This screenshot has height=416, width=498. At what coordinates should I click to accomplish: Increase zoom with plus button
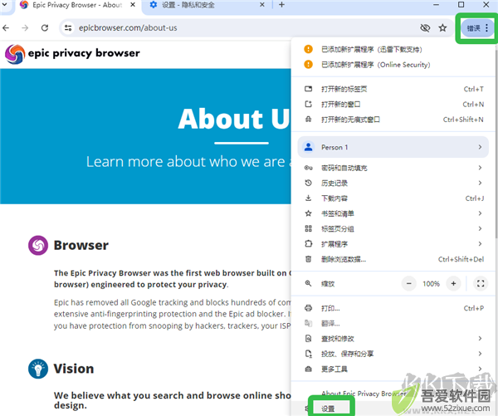(x=453, y=283)
